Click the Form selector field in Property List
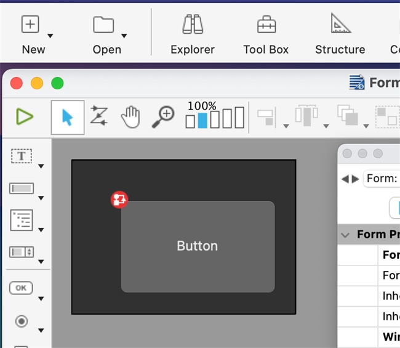 [x=382, y=179]
